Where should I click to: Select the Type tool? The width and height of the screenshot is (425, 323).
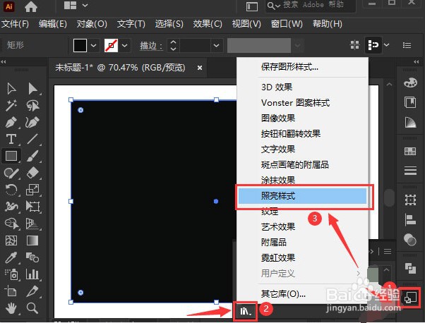pyautogui.click(x=11, y=139)
